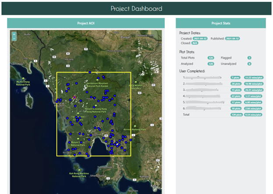Click the Closed N/A badge
The width and height of the screenshot is (273, 194).
coord(195,43)
